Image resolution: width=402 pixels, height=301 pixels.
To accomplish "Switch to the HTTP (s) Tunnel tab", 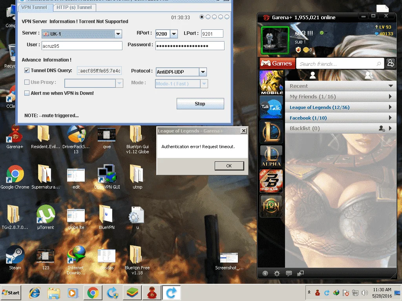I will [74, 7].
